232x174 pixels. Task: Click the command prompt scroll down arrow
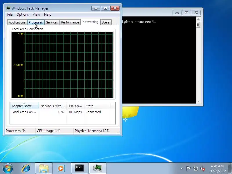(198, 101)
